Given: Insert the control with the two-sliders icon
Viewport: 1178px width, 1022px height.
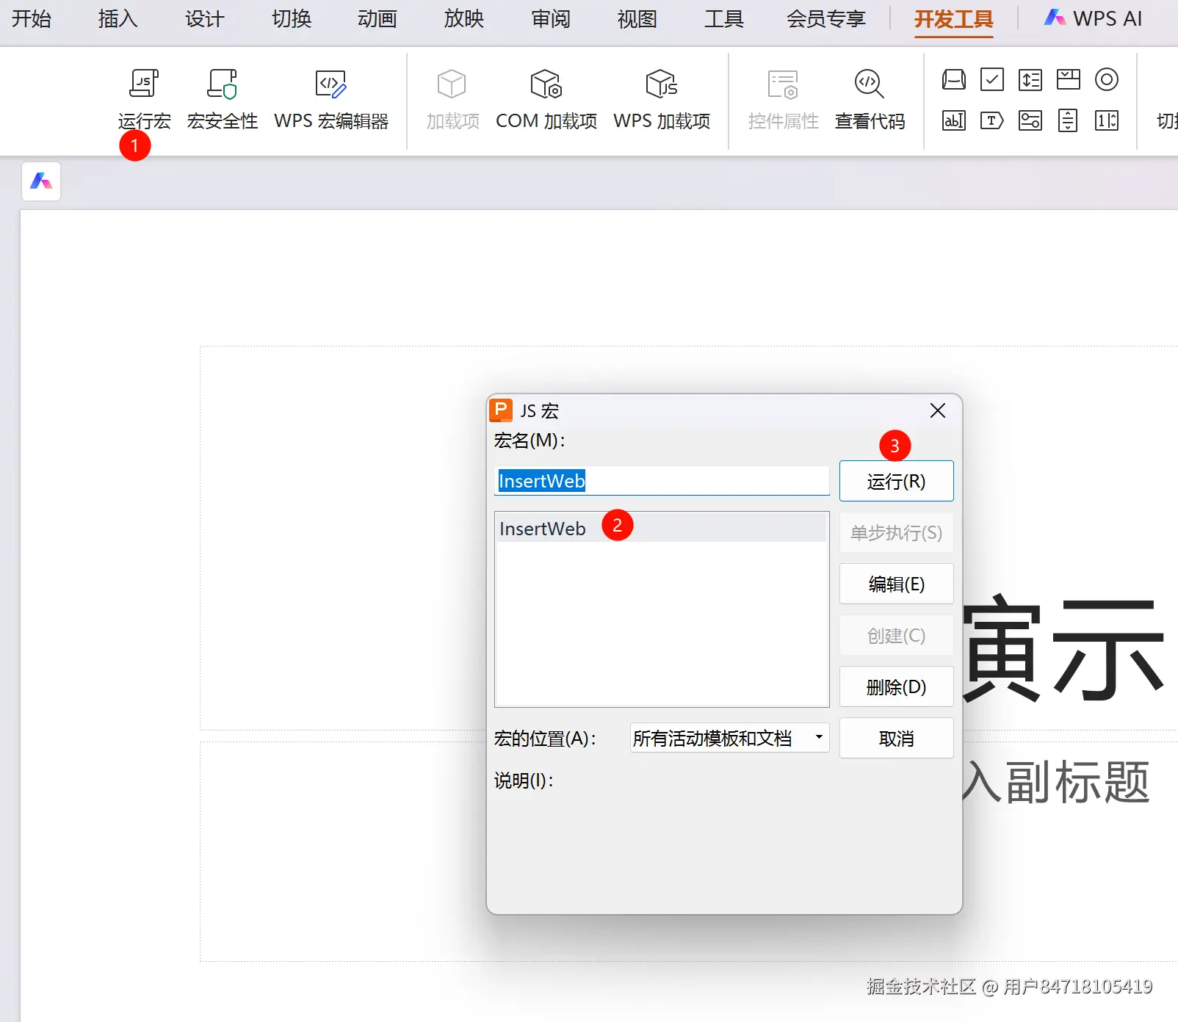Looking at the screenshot, I should (x=1030, y=120).
